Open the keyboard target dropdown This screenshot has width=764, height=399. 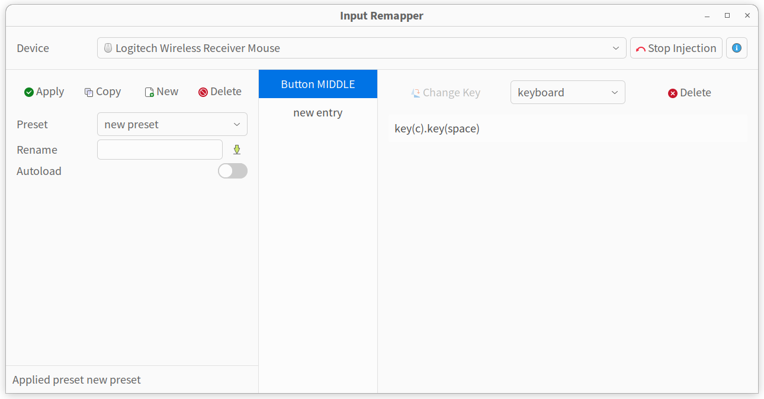click(x=568, y=92)
